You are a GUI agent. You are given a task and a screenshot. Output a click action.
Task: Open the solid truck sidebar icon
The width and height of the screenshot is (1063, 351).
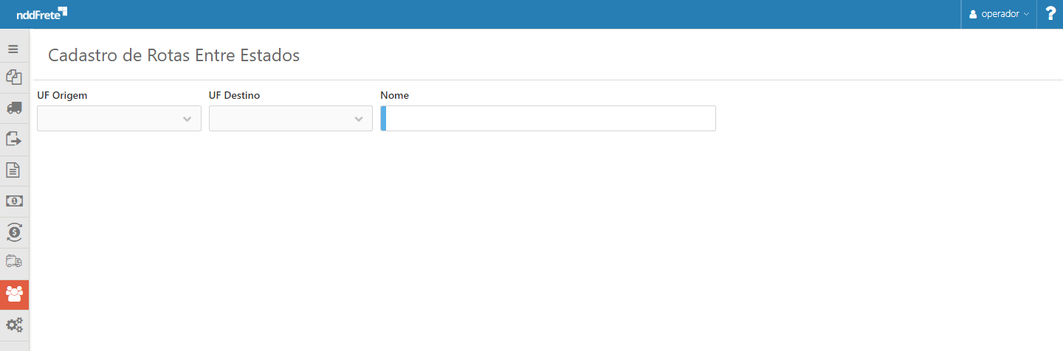(14, 108)
